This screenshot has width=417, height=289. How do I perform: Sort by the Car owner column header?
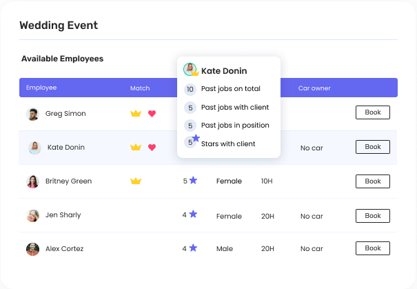coord(314,88)
